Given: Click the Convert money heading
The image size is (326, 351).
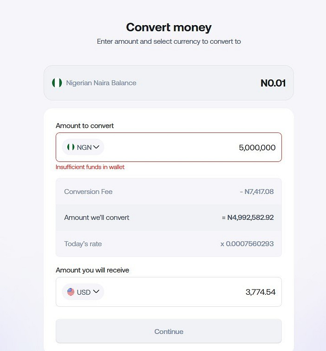Looking at the screenshot, I should point(169,27).
